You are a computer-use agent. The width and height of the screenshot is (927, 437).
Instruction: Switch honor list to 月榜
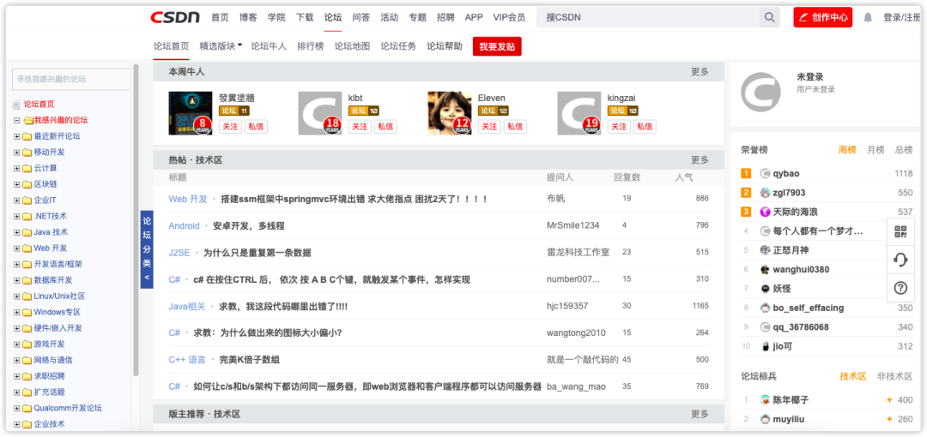pos(875,150)
